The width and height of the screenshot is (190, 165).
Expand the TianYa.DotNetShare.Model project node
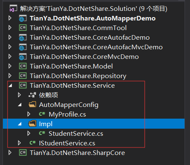[x=10, y=66]
